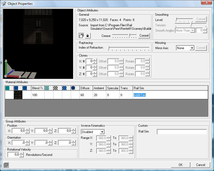This screenshot has width=214, height=171.
Task: Click the Index of Refraction slider
Action: coord(129,48)
